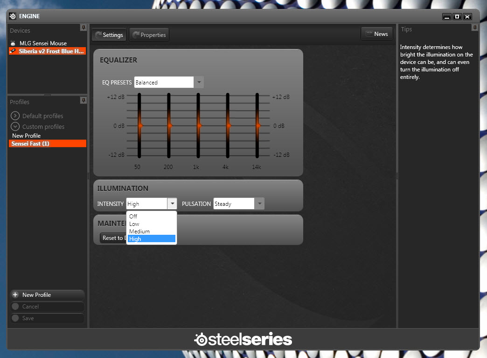Viewport: 487px width, 358px height.
Task: Close the Intensity dropdown via its arrow
Action: pyautogui.click(x=172, y=204)
